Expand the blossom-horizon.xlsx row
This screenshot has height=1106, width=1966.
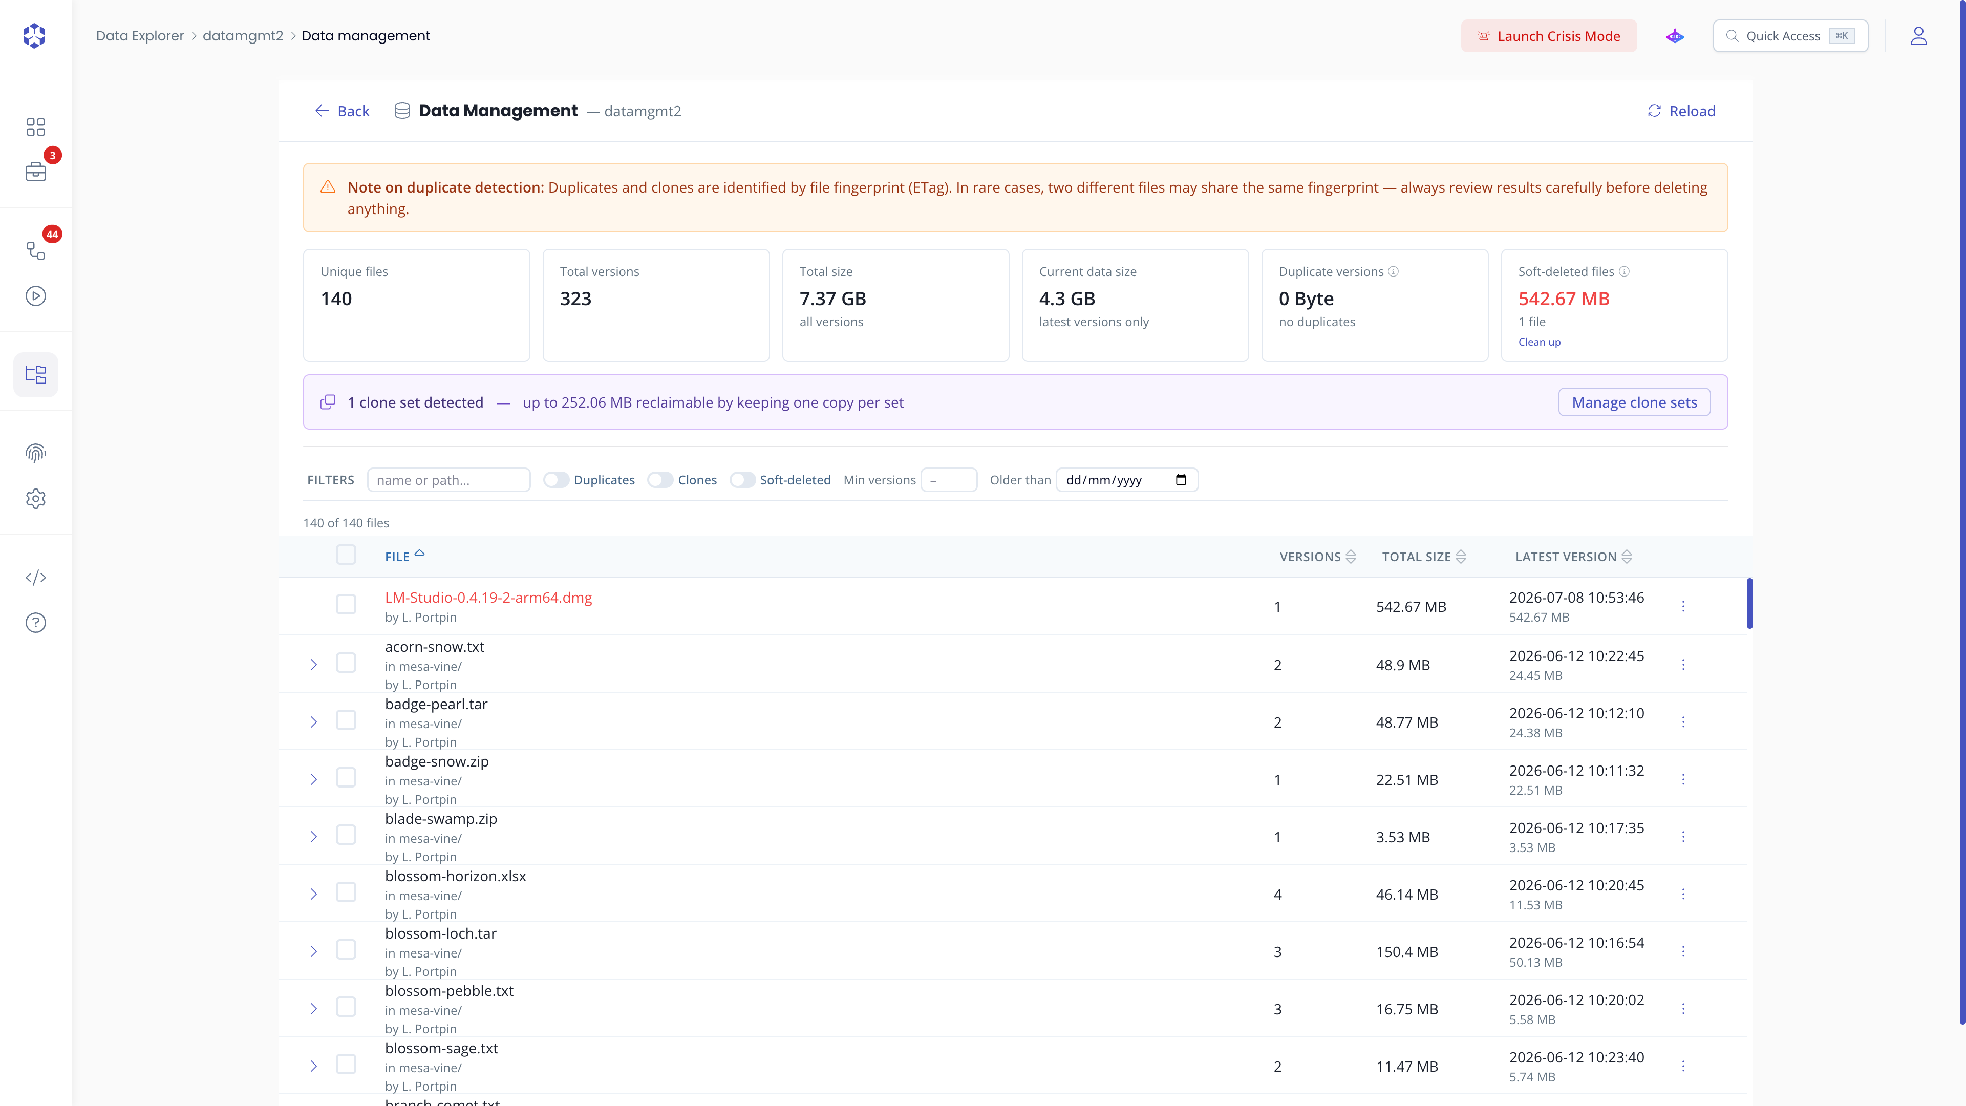pos(313,895)
